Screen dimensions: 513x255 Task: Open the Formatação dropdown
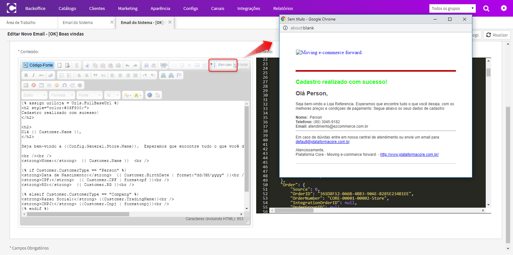click(x=62, y=95)
